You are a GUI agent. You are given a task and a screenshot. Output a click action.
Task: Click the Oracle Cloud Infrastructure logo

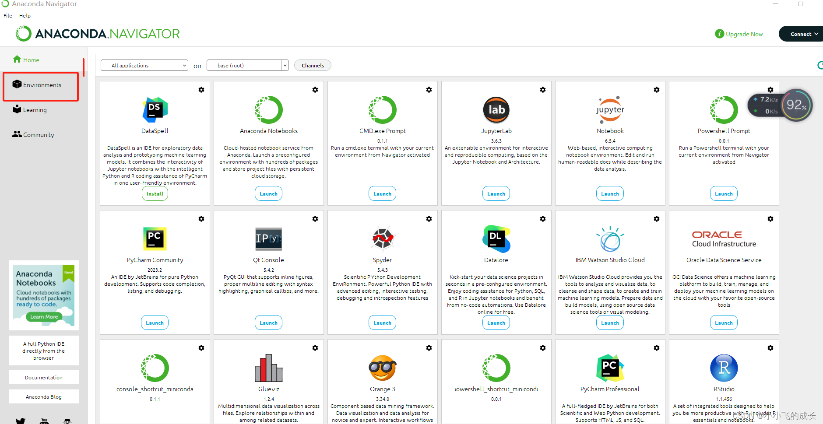[x=724, y=239]
